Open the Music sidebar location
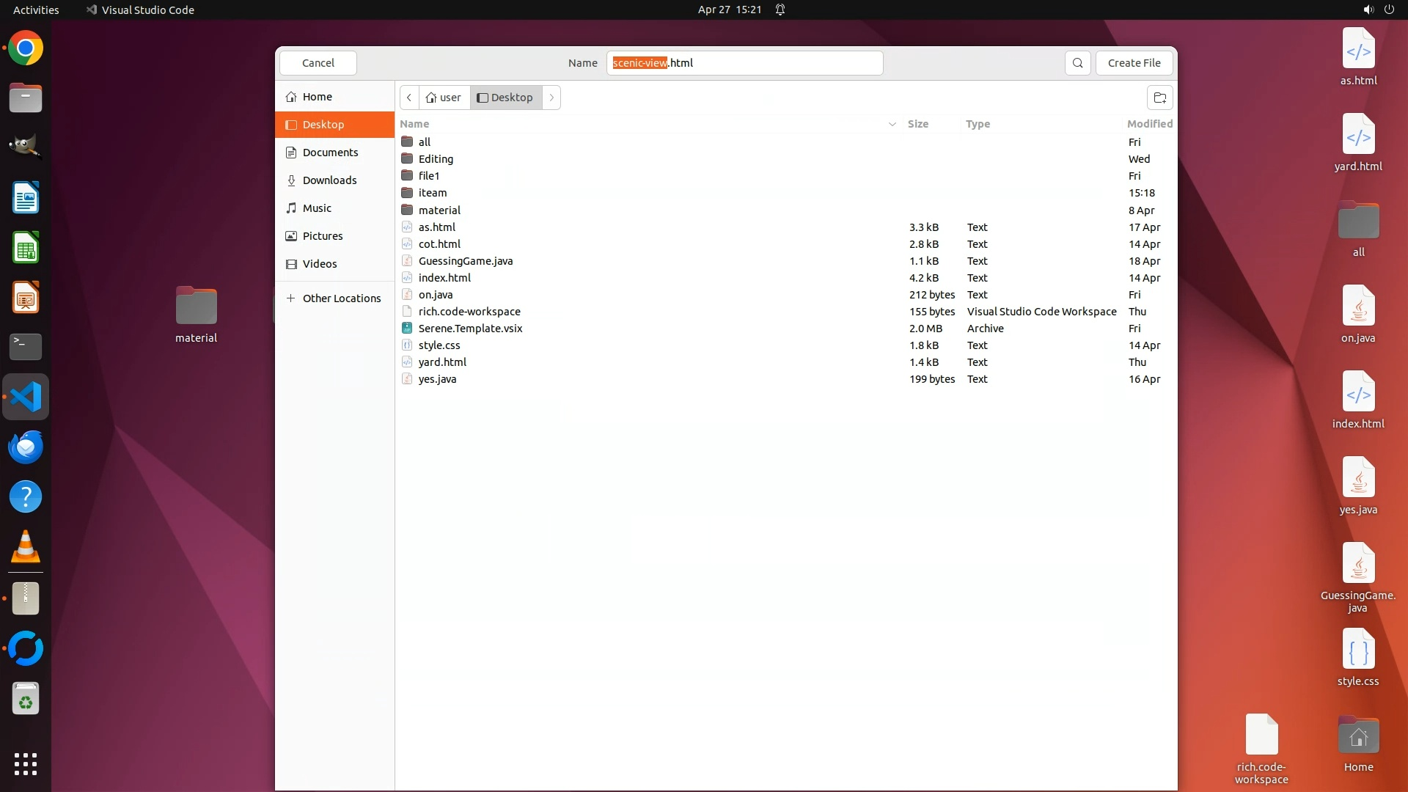The image size is (1408, 792). (x=317, y=208)
